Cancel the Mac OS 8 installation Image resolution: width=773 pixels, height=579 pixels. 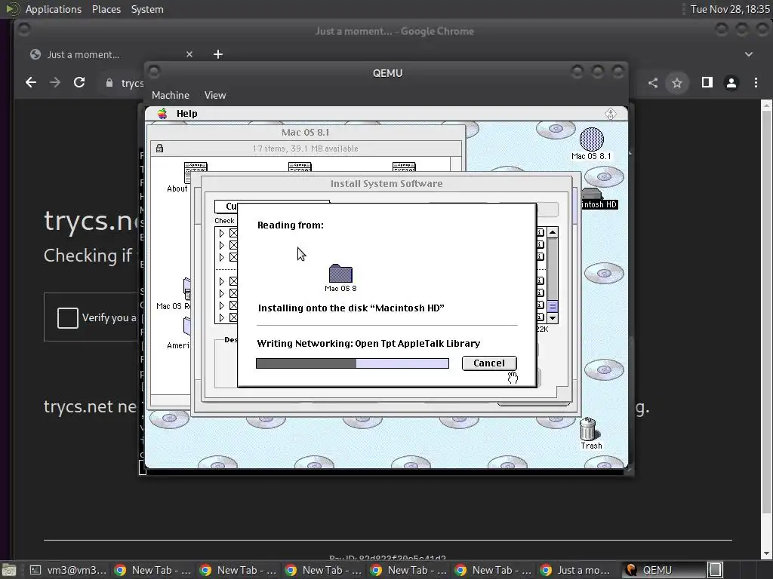489,363
